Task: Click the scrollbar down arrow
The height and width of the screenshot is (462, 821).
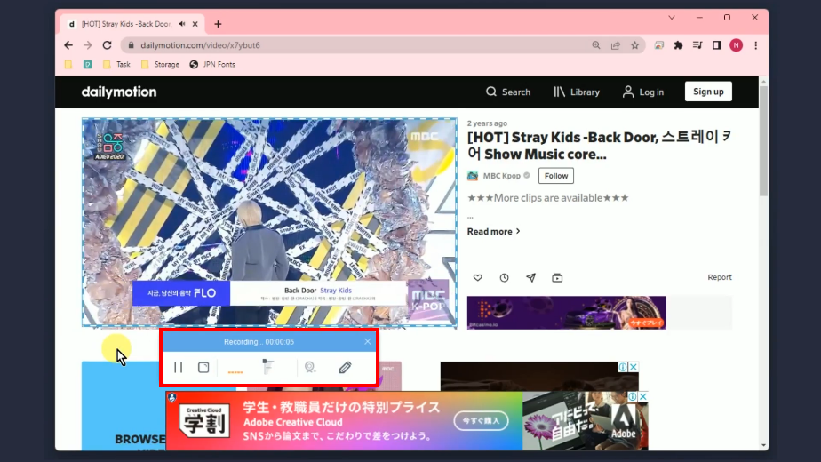Action: coord(763,445)
